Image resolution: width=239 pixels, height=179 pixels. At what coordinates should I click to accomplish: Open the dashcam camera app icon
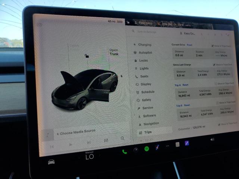(136, 150)
